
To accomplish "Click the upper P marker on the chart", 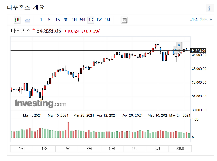I will (x=179, y=46).
